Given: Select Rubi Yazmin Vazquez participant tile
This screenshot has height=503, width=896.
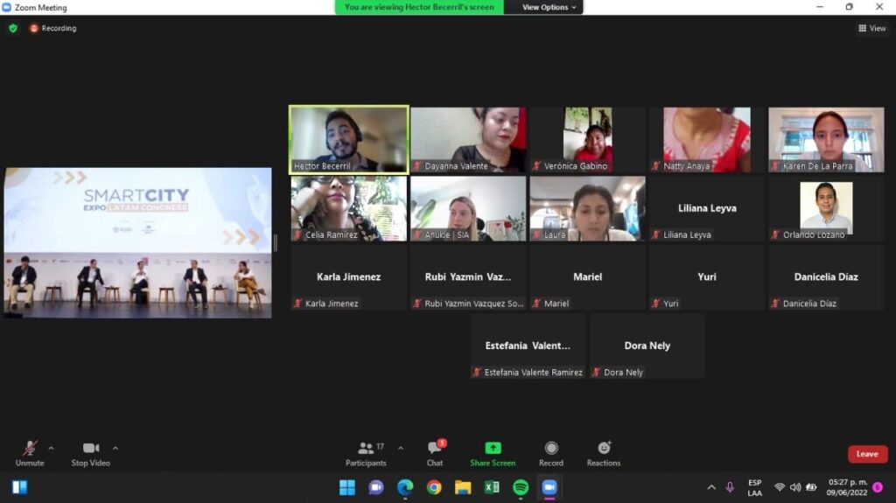Looking at the screenshot, I should 468,277.
